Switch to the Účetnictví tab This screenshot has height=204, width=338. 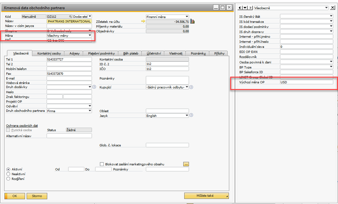(154, 54)
